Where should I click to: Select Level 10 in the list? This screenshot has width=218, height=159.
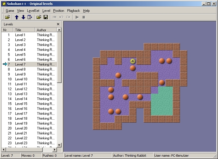pyautogui.click(x=29, y=79)
